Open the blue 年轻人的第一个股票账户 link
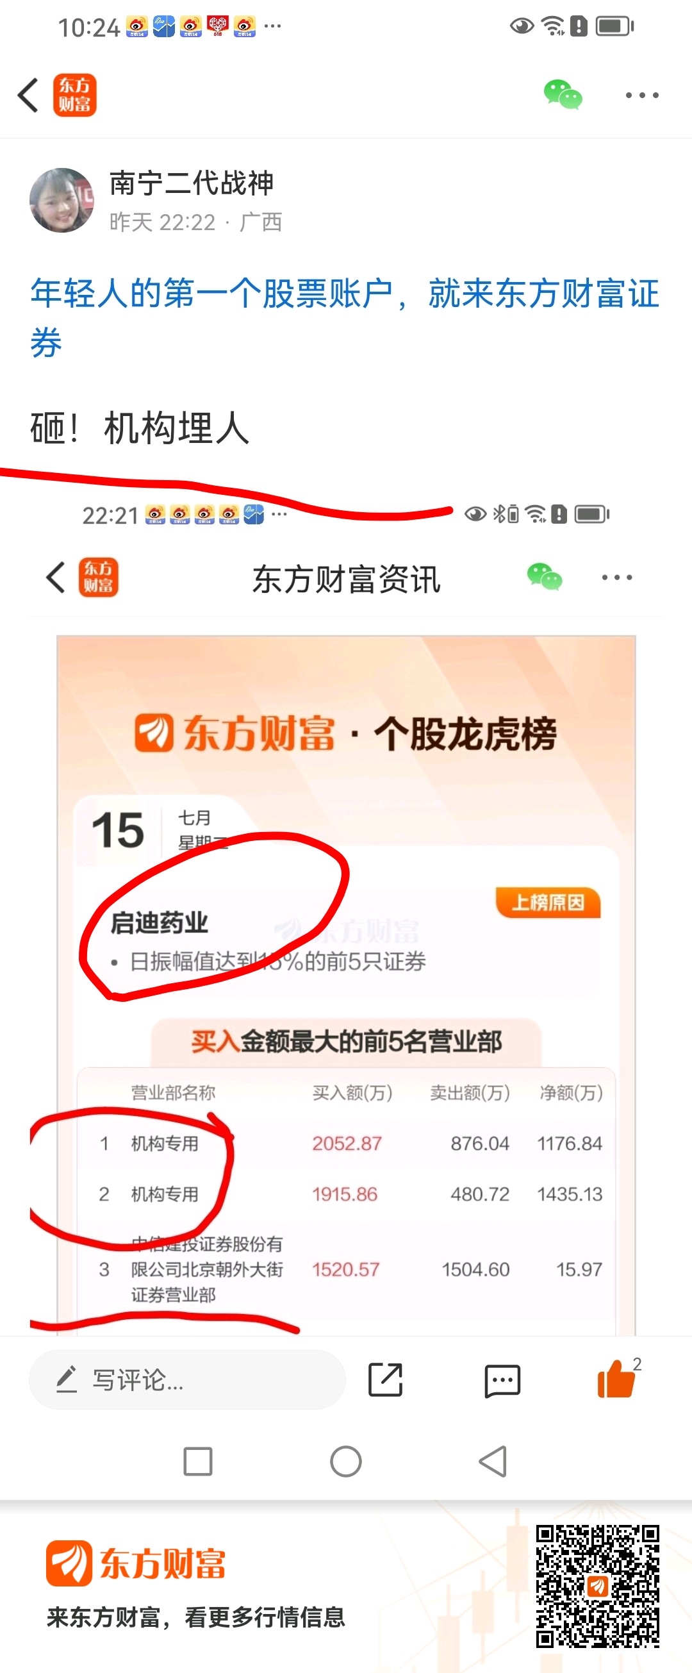692x1673 pixels. 345,317
